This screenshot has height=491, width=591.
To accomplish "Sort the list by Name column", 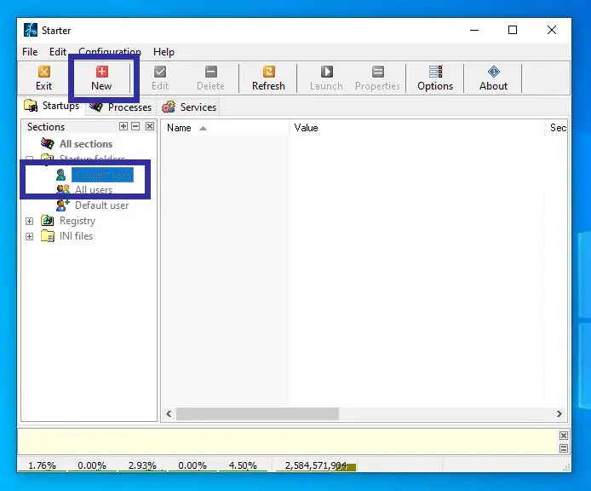I will [x=179, y=128].
